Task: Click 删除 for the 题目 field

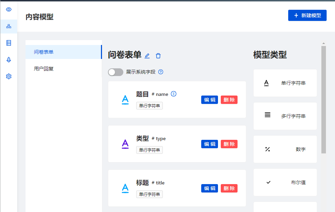Action: (229, 100)
